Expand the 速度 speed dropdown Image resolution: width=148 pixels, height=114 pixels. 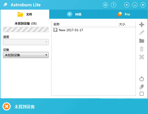click(x=26, y=42)
